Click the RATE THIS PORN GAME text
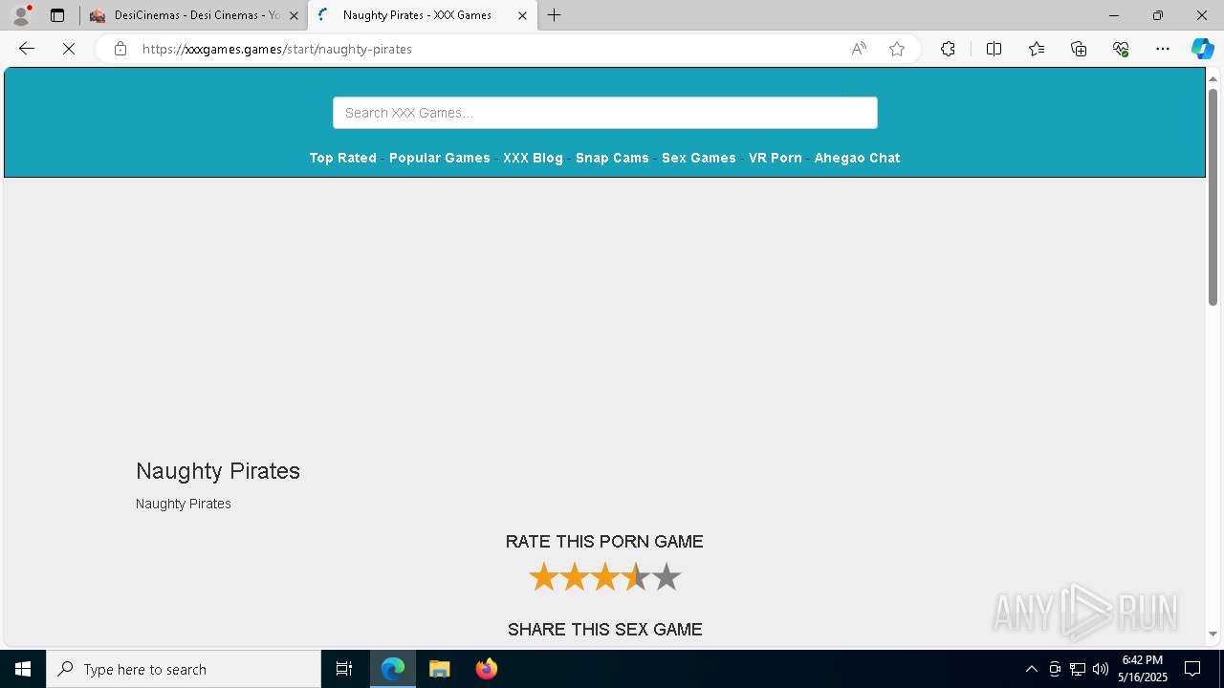The image size is (1224, 688). point(604,542)
